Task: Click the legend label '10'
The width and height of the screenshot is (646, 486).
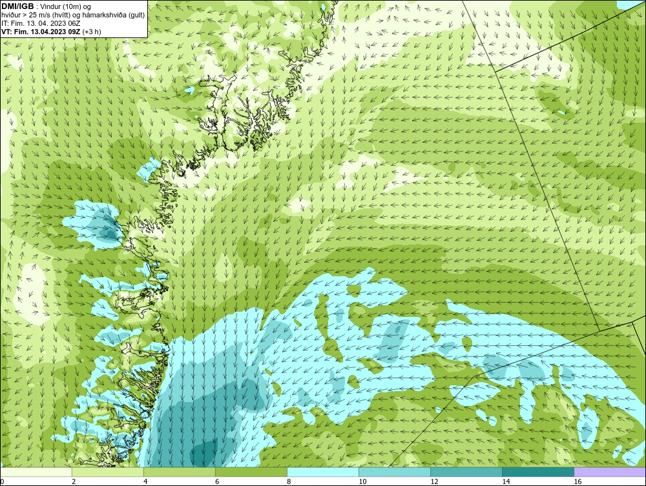Action: (362, 481)
